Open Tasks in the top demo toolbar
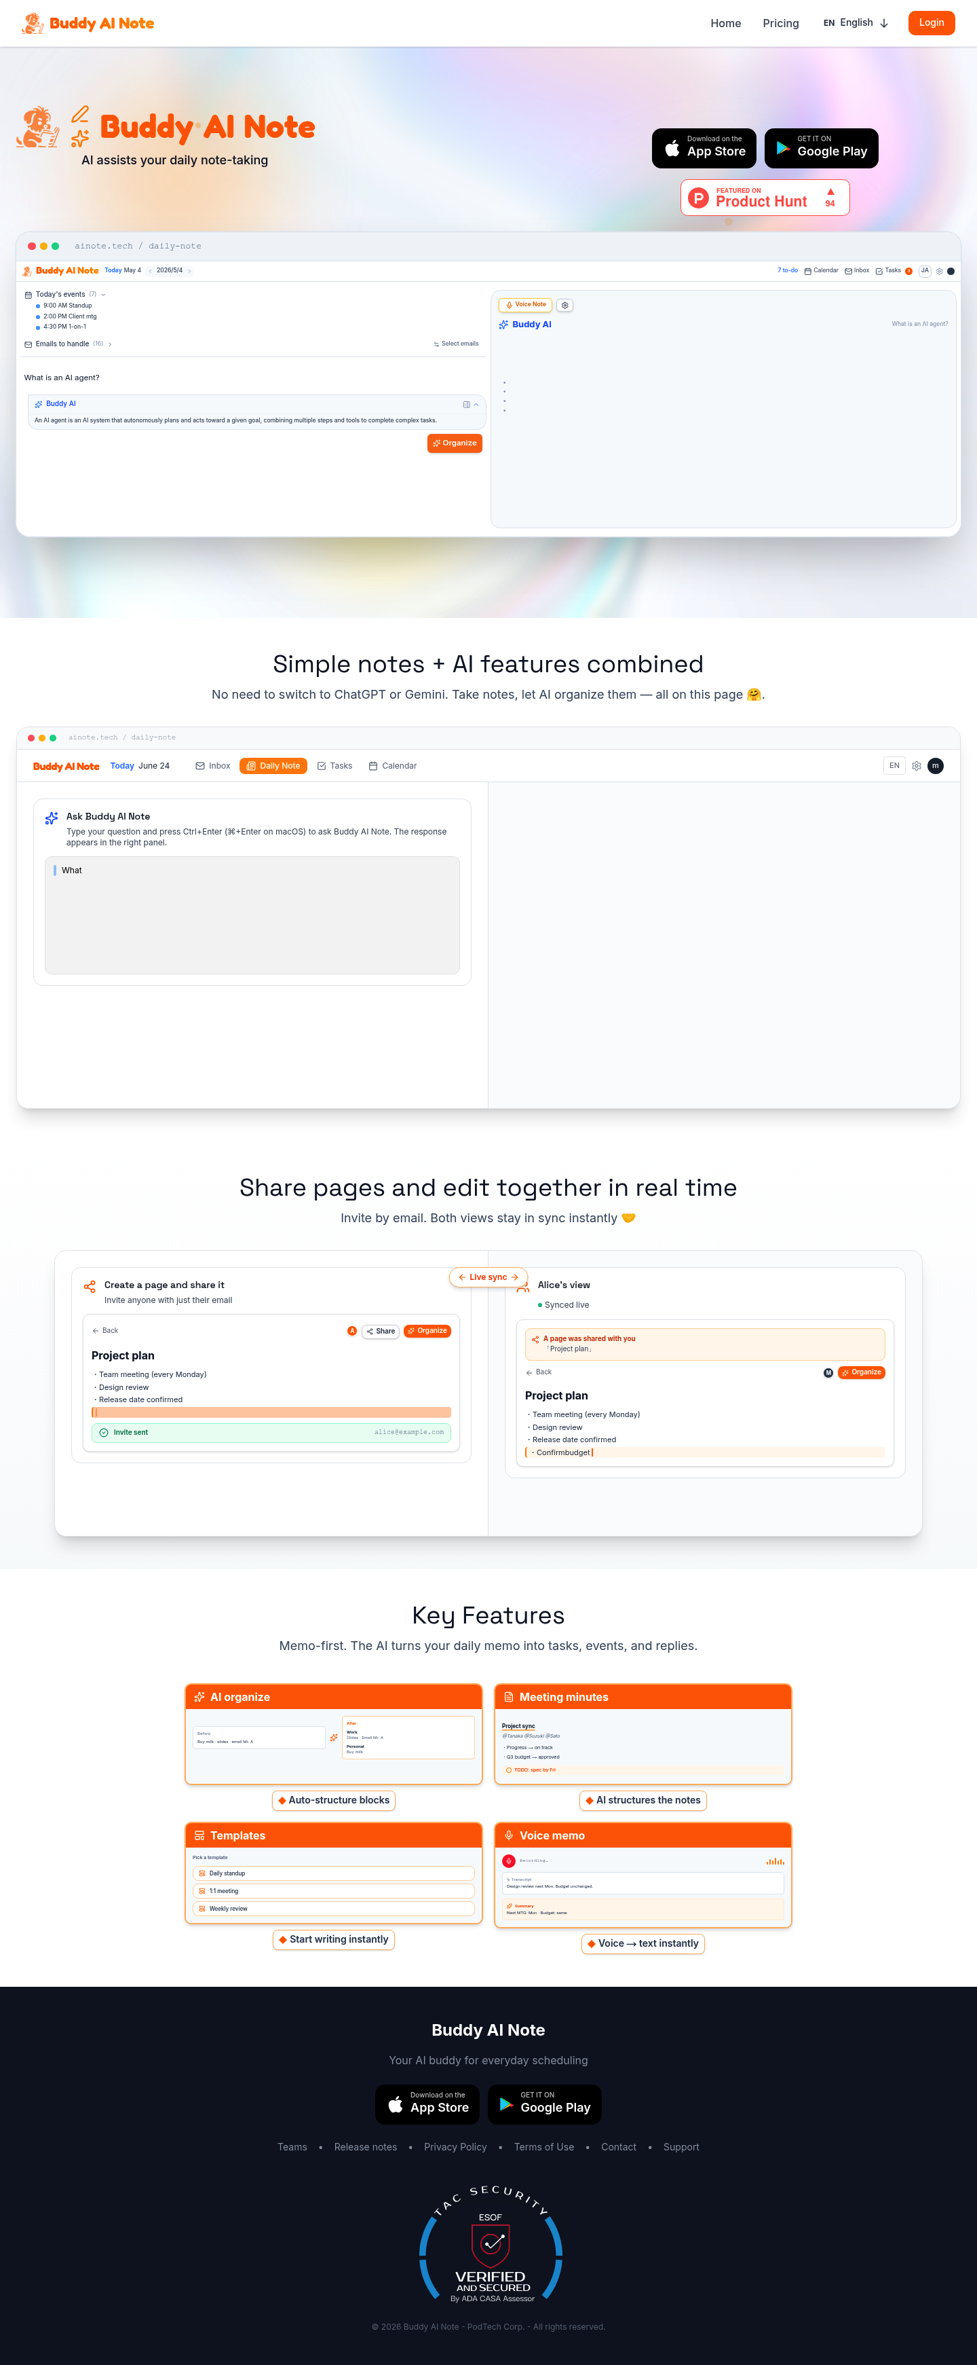977x2365 pixels. (888, 271)
